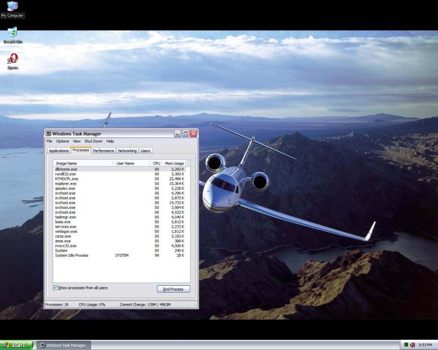Sort processes by Mem Usage column

point(174,163)
